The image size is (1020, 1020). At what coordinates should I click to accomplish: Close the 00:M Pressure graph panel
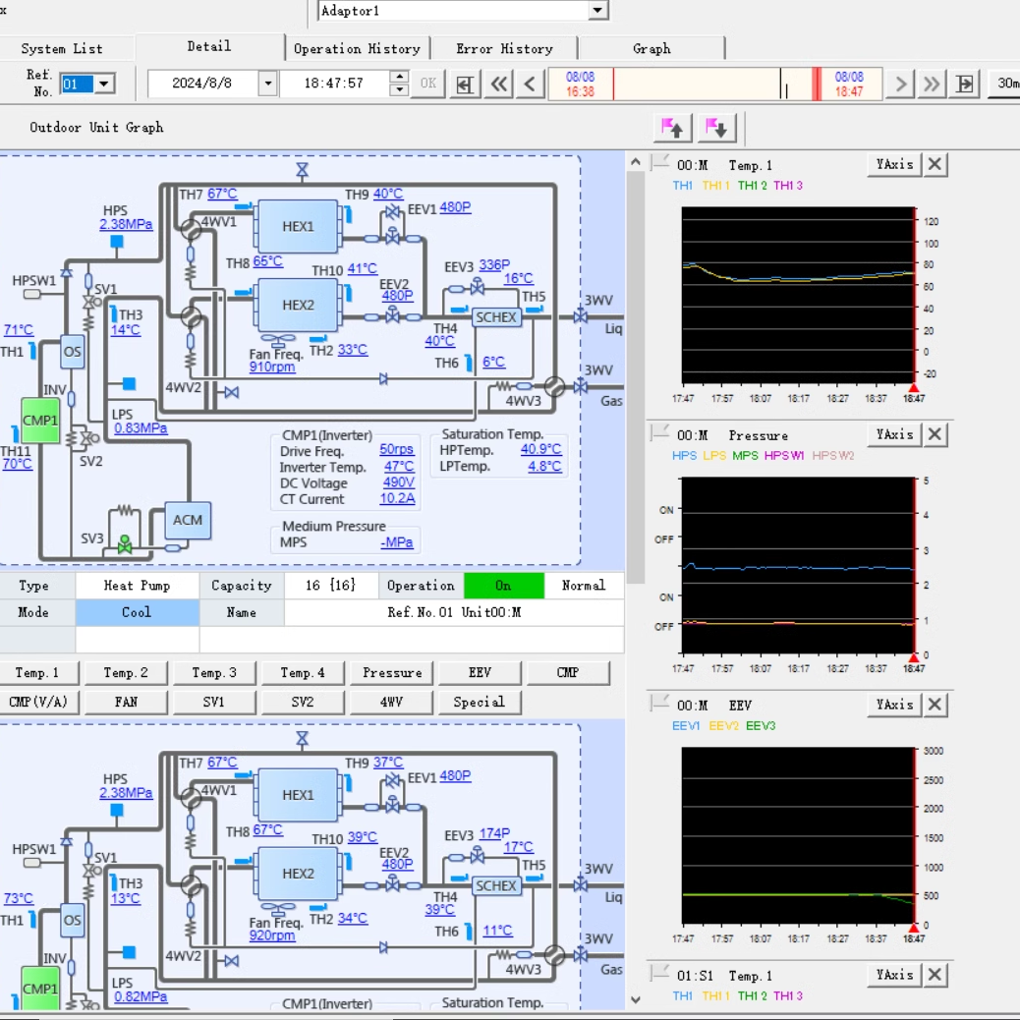pyautogui.click(x=935, y=434)
